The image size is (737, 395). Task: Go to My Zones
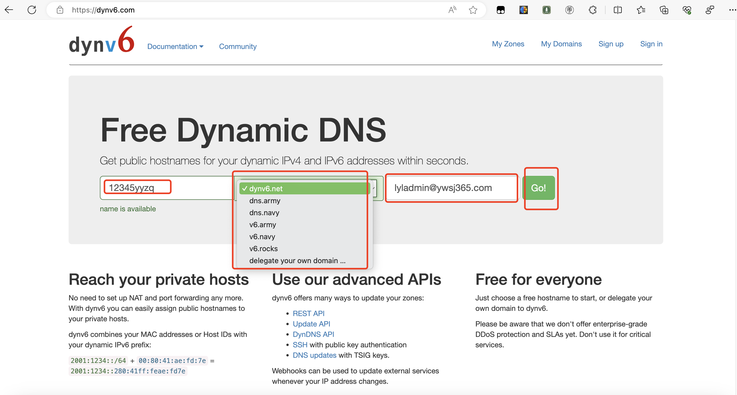(508, 44)
